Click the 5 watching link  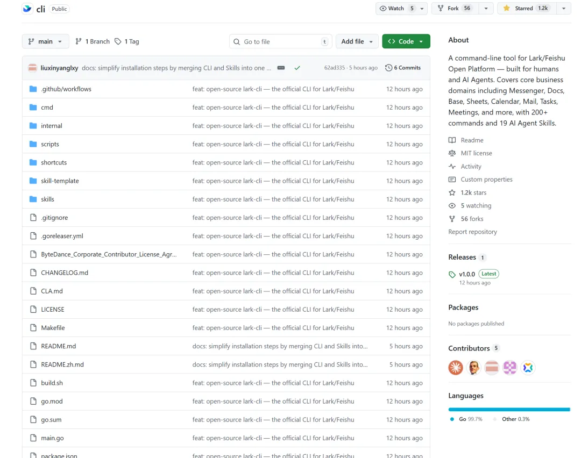pyautogui.click(x=476, y=205)
